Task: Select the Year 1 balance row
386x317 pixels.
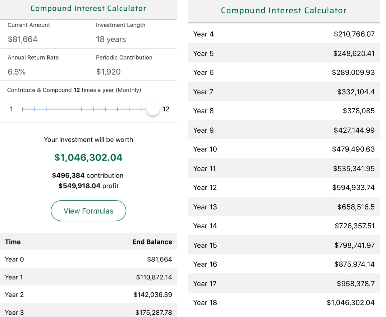Action: pyautogui.click(x=88, y=277)
